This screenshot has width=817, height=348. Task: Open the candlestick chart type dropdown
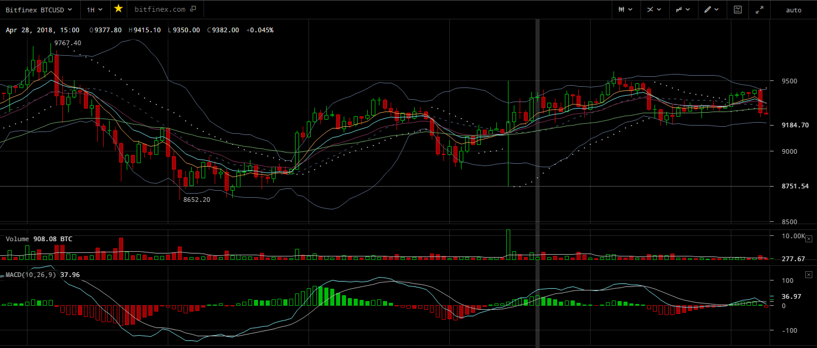(x=626, y=9)
